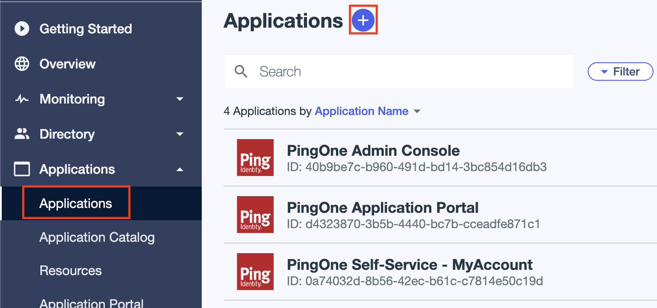Screen dimensions: 657x308
Task: Open PingOne Application Portal application
Action: coord(383,208)
